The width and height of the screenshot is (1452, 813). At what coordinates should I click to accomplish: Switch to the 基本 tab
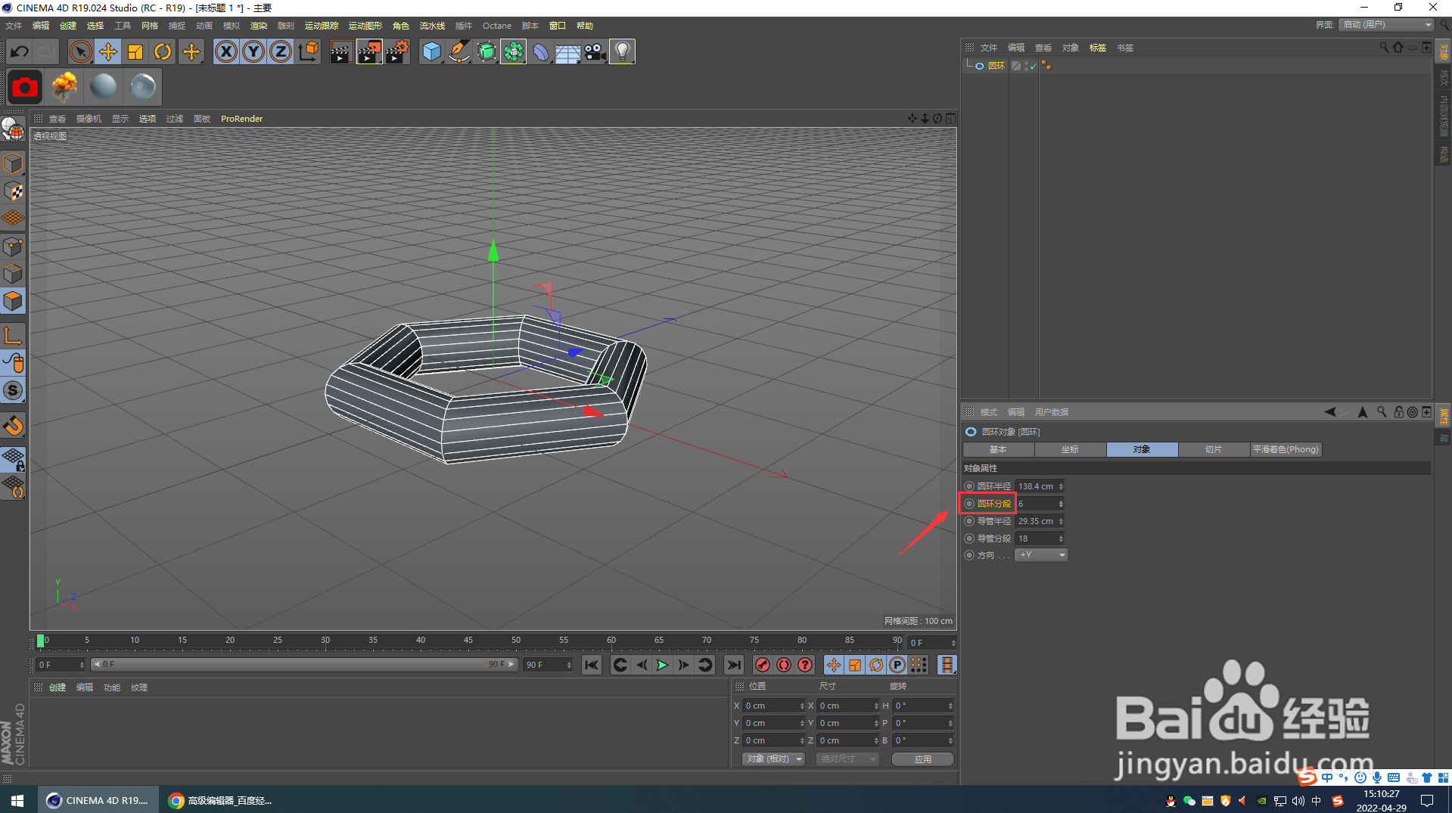(x=998, y=449)
